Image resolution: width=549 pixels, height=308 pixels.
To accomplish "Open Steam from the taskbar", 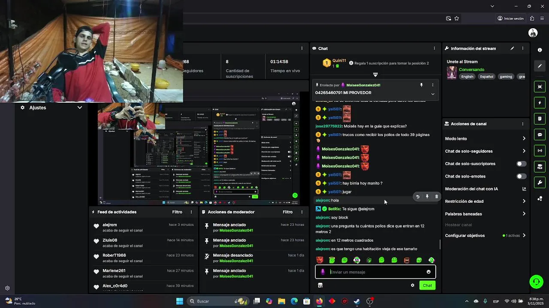I will click(357, 301).
